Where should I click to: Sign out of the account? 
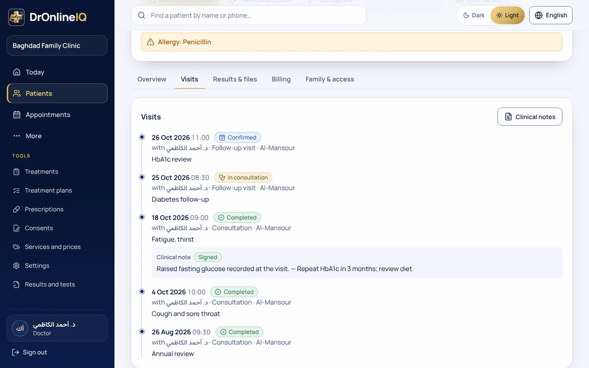[29, 352]
